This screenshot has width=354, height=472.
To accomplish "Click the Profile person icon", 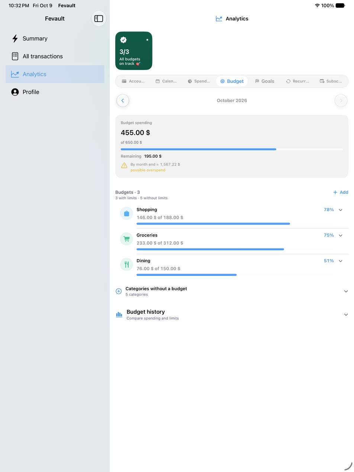I will point(15,92).
